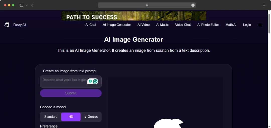The width and height of the screenshot is (271, 128).
Task: Open AI Photo Editor nav link
Action: [x=208, y=25]
